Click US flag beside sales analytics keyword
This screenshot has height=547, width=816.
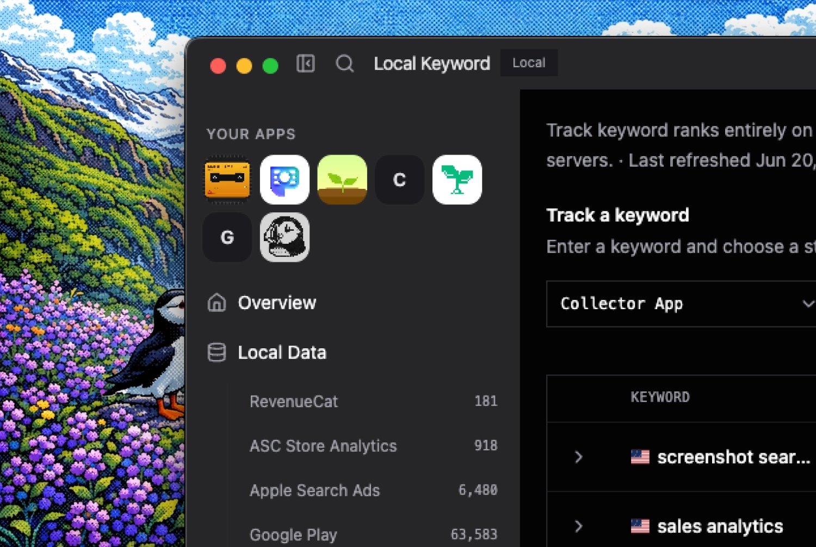coord(640,526)
